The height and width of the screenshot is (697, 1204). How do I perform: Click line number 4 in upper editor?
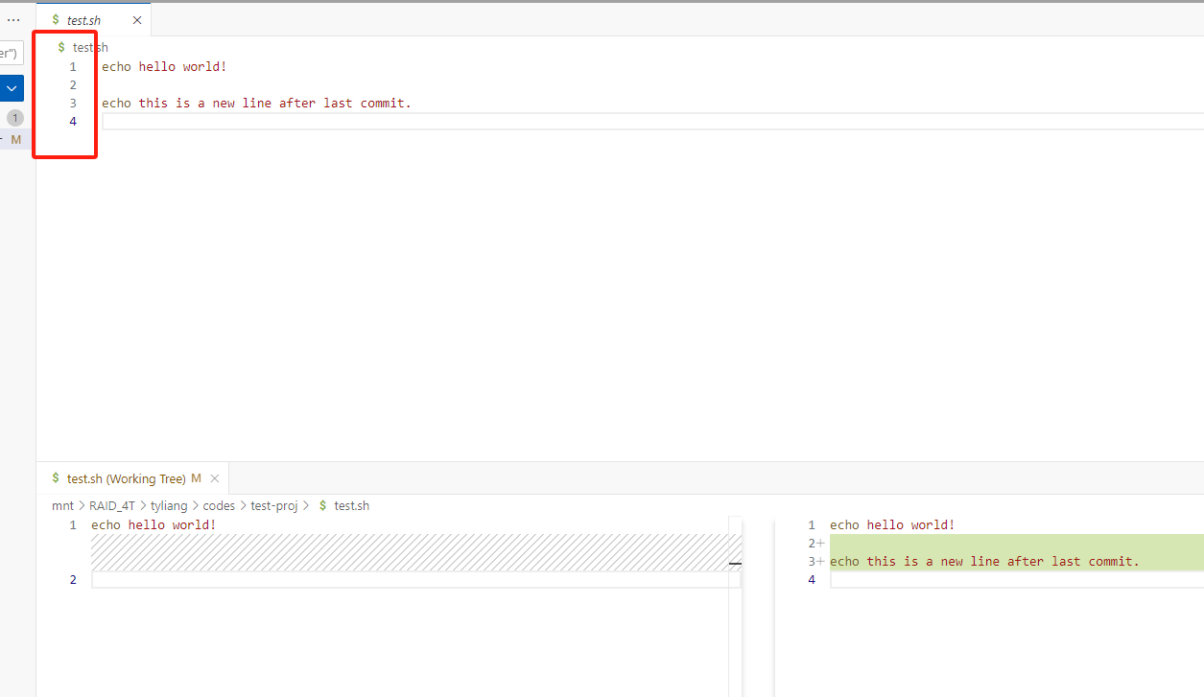coord(73,122)
